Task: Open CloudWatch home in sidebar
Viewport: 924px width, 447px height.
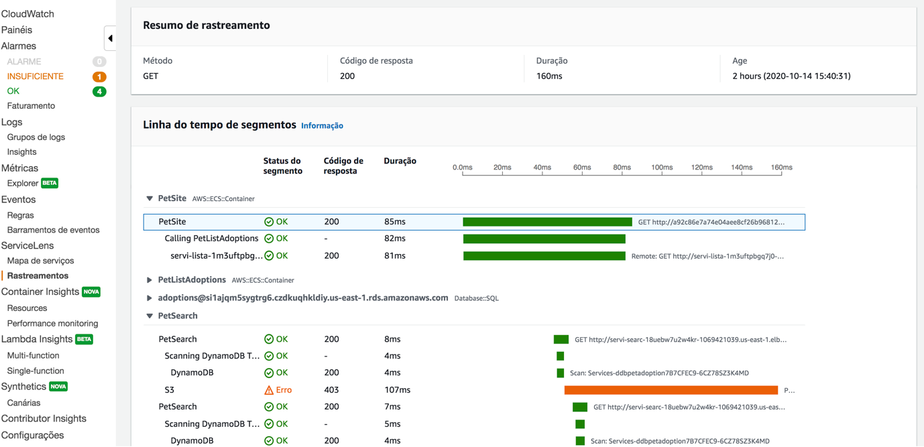Action: [x=27, y=13]
